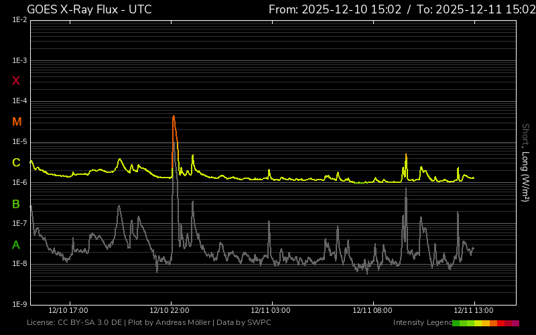Click the From/To date range header
Screen dimensions: 536x335
[x=402, y=9]
